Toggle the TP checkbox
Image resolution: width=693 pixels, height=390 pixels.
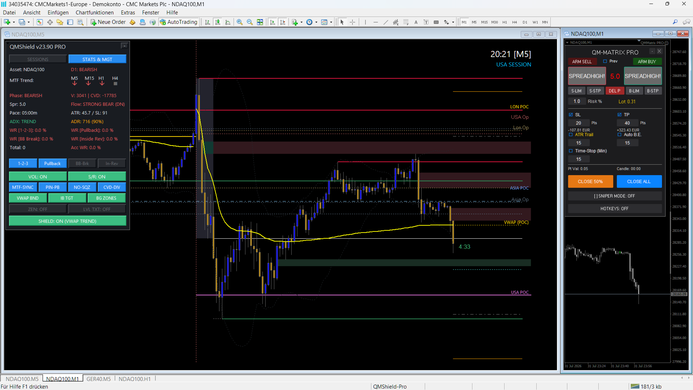click(x=619, y=115)
